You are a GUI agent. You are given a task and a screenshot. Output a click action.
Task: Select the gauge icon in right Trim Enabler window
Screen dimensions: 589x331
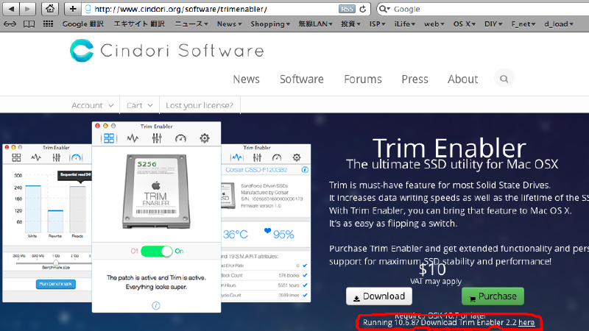pyautogui.click(x=277, y=157)
